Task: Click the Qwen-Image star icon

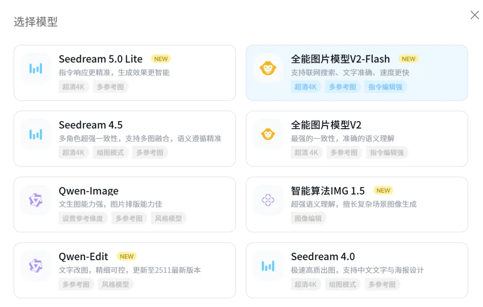Action: click(36, 200)
